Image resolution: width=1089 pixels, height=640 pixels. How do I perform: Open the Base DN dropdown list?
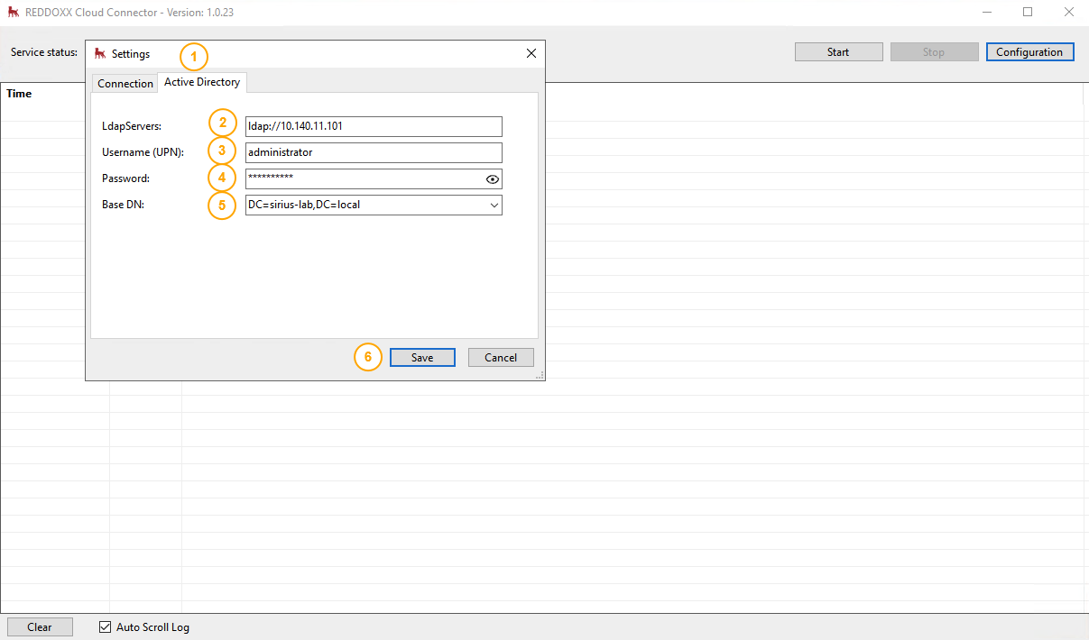494,205
